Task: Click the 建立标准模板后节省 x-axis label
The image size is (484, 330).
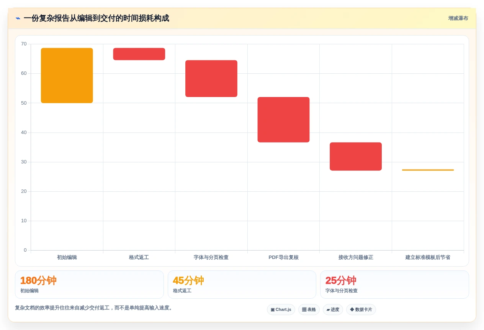Action: click(428, 257)
